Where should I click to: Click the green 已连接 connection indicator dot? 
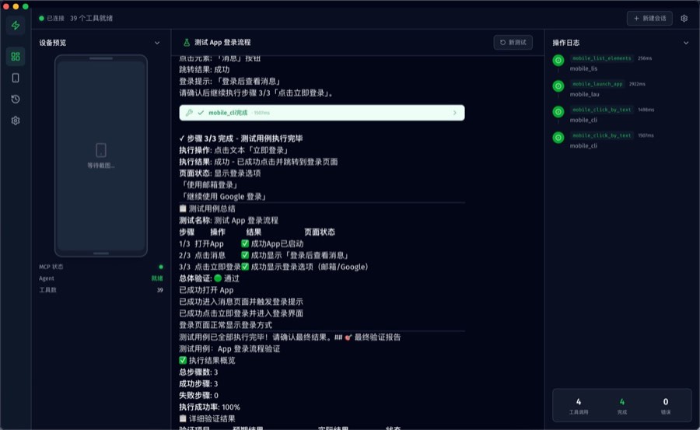(x=41, y=19)
